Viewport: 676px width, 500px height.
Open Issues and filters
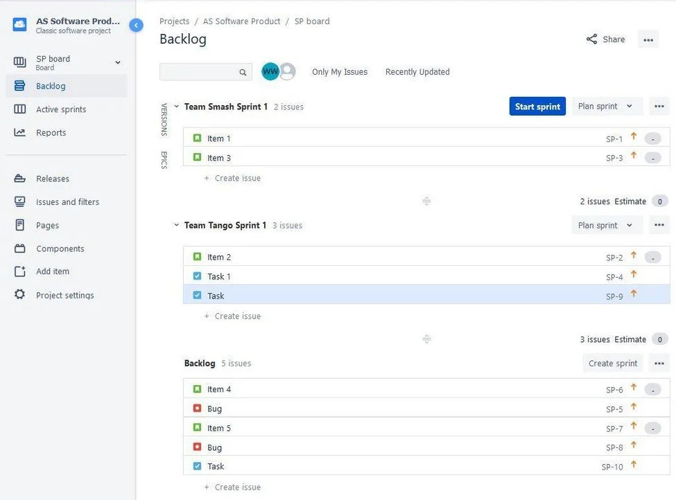67,202
